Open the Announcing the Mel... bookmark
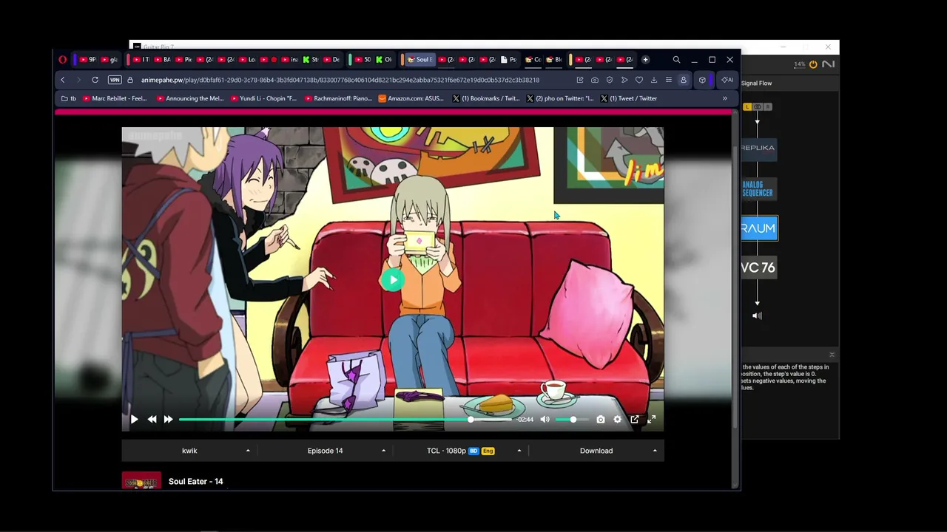 coord(190,98)
